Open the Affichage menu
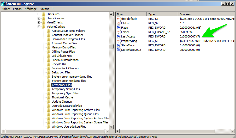 [31, 9]
